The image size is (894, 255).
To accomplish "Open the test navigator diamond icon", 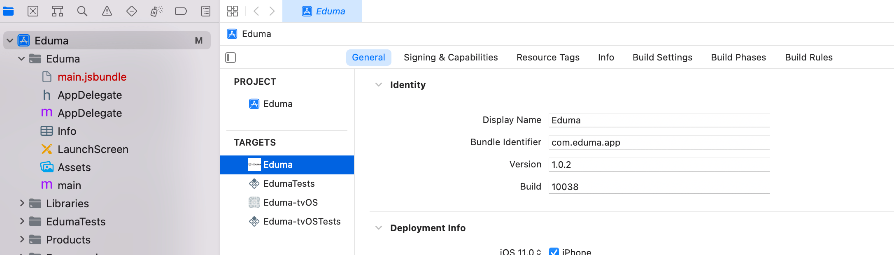I will 132,11.
